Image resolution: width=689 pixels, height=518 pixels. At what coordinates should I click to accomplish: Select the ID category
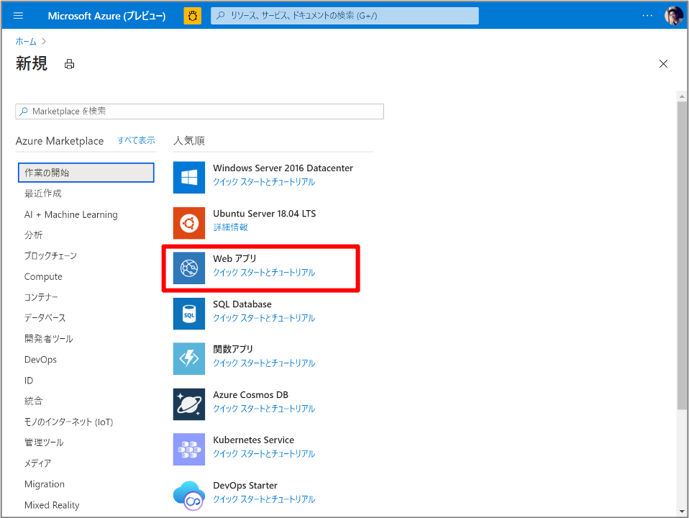click(x=29, y=381)
